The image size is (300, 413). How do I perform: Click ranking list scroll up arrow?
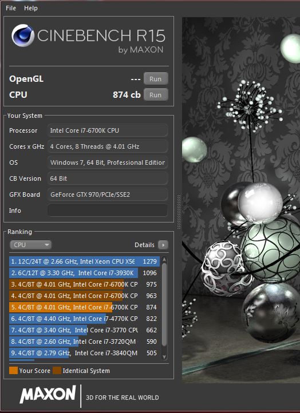[x=164, y=260]
